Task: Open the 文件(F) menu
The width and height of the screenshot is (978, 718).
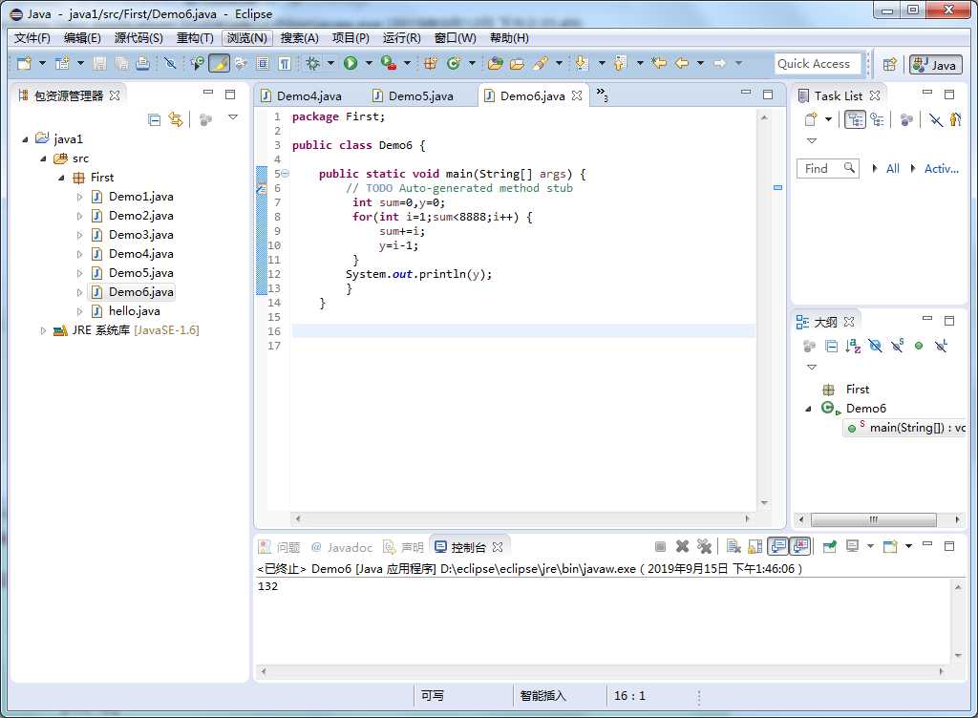Action: pos(32,38)
